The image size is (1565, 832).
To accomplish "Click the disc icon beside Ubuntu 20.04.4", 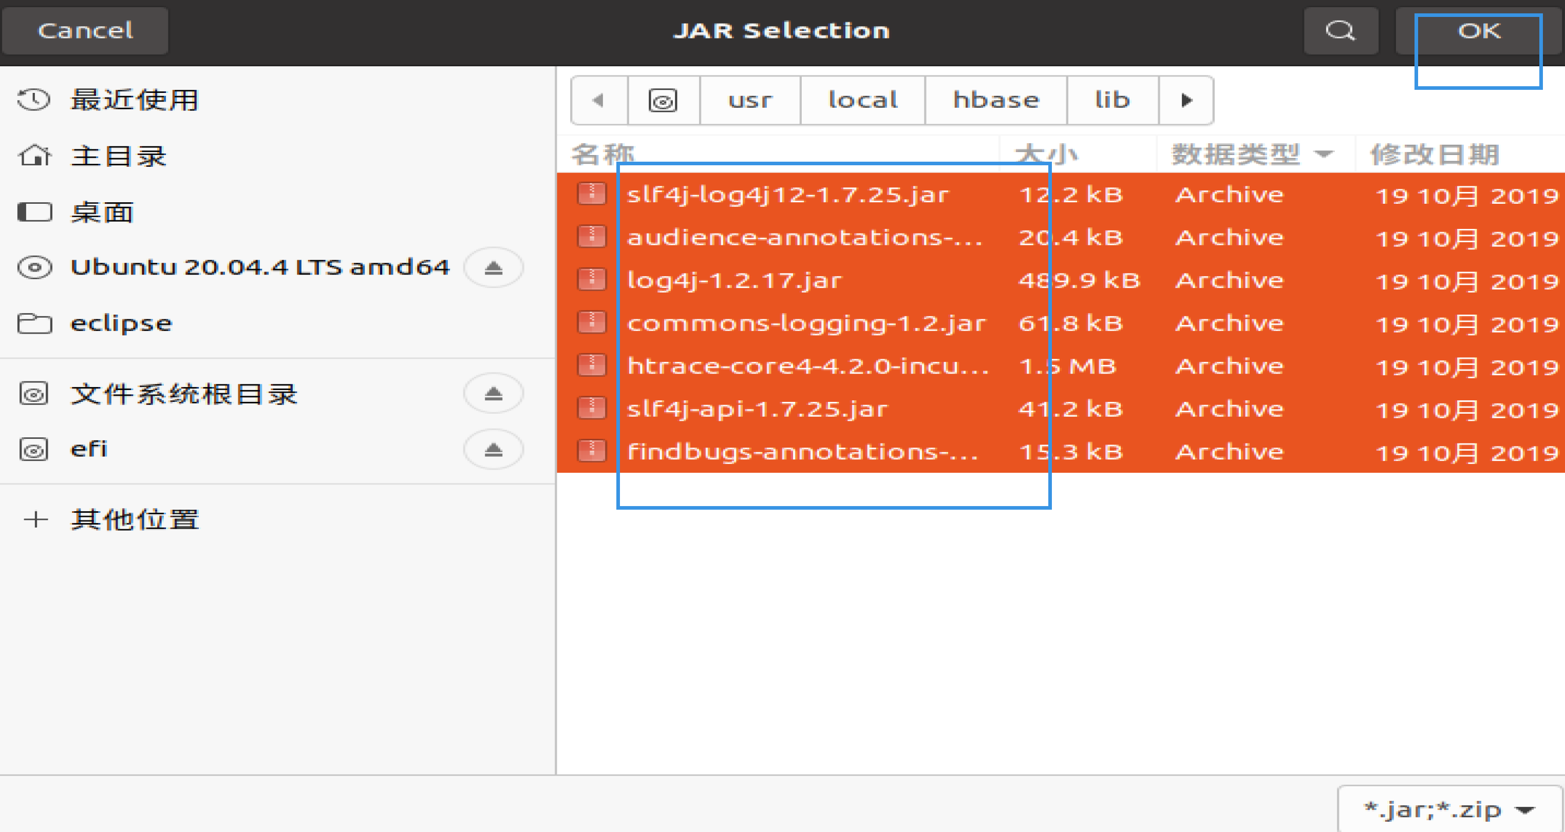I will (34, 267).
